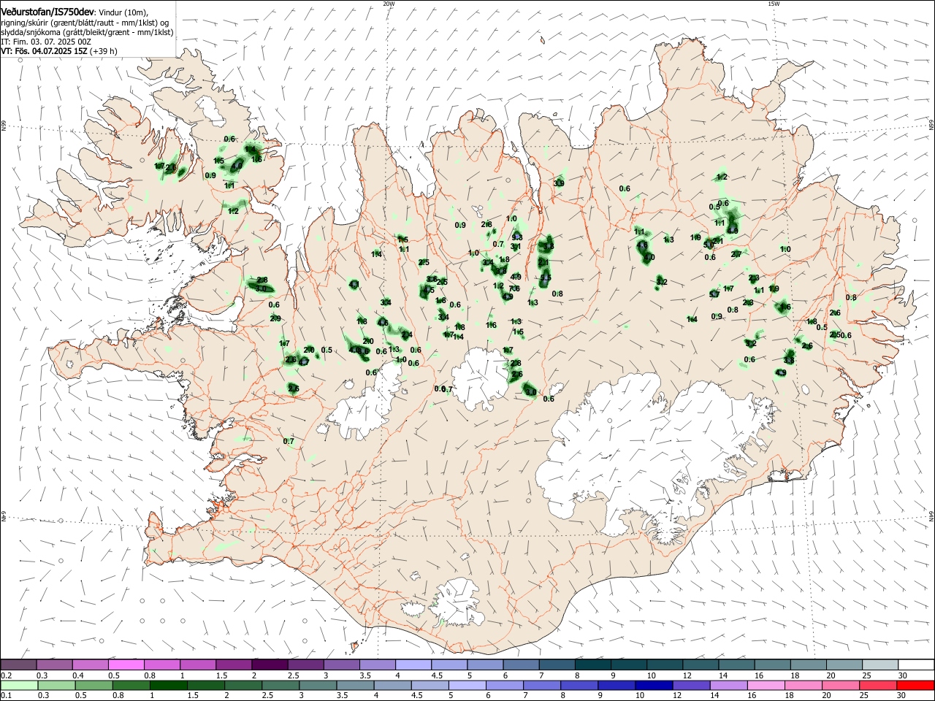935x701 pixels.
Task: Click the '0.1' label in the bottom legend row
Action: (6, 696)
